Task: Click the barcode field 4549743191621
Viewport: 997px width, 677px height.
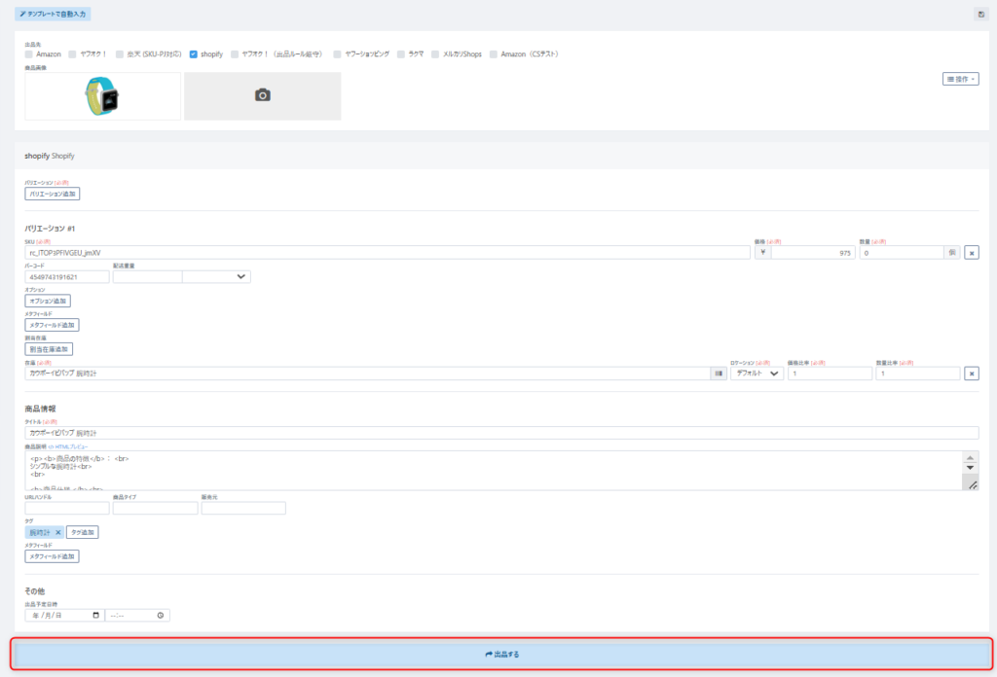Action: point(67,277)
